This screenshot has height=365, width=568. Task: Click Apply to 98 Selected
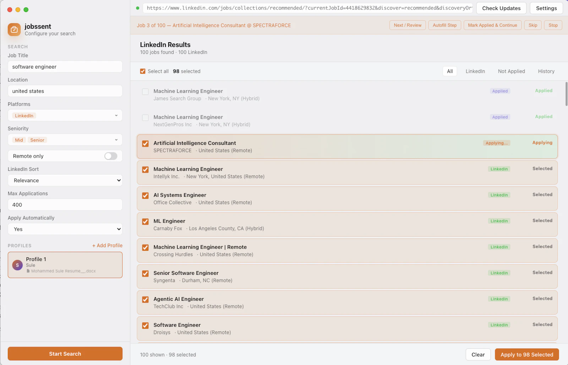point(527,354)
